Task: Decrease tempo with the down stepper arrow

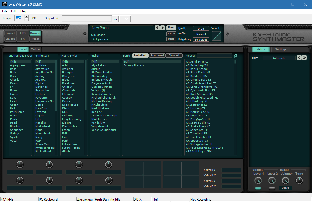Action: pyautogui.click(x=27, y=20)
